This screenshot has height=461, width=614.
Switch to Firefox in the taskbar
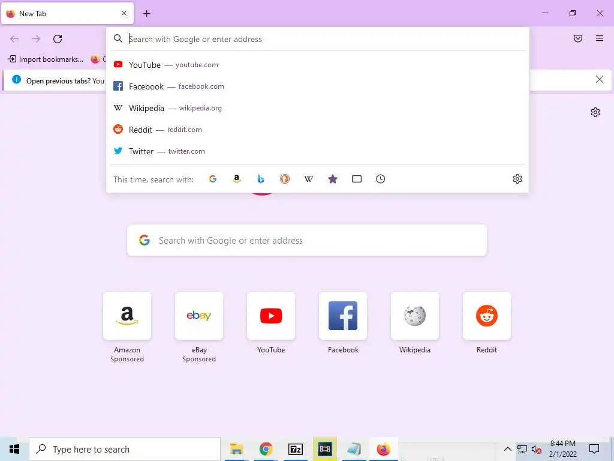tap(383, 449)
